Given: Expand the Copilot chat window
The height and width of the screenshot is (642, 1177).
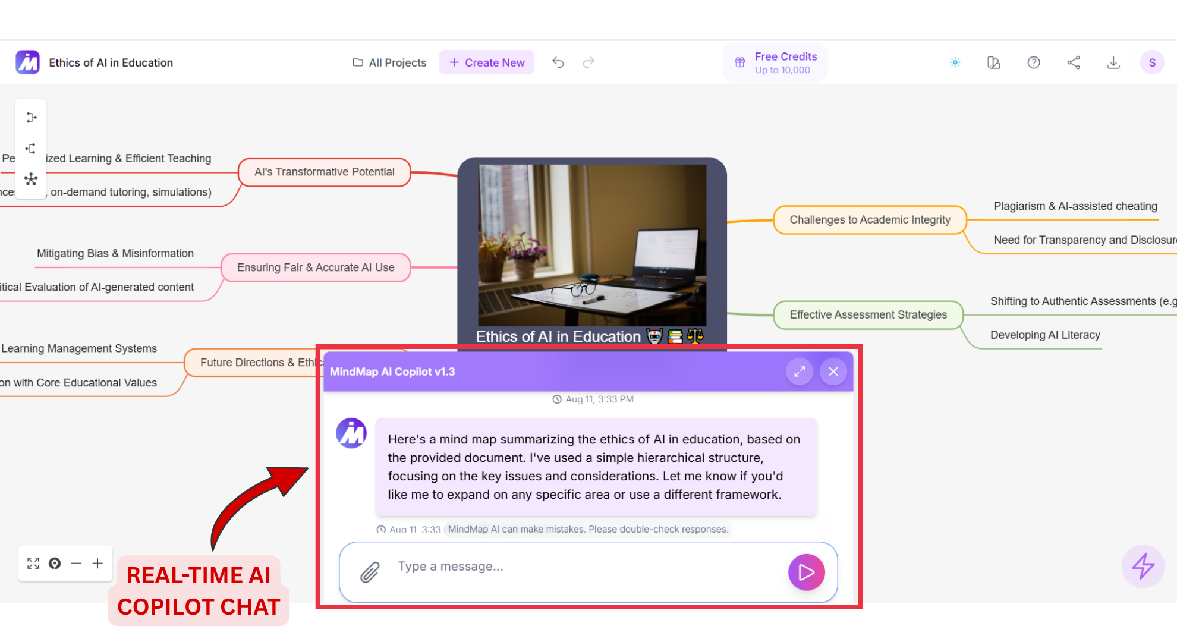Looking at the screenshot, I should click(x=800, y=372).
